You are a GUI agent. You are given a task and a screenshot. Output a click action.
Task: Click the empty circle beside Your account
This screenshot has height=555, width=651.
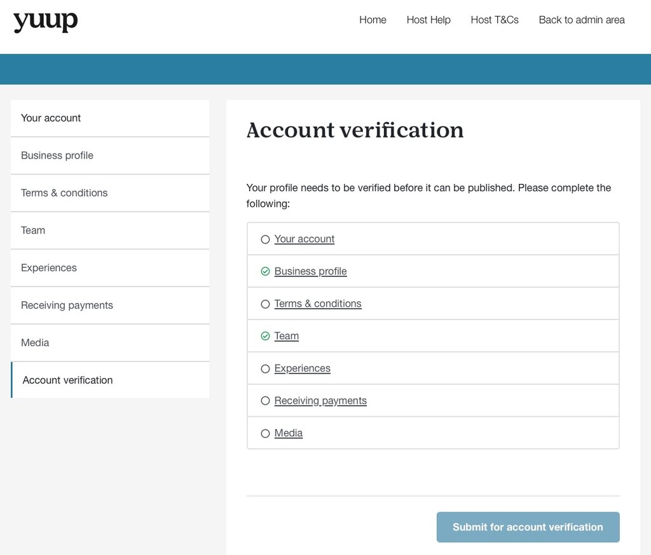point(265,239)
